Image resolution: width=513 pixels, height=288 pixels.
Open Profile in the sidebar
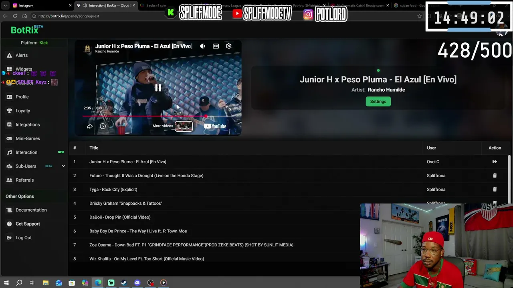[x=22, y=97]
